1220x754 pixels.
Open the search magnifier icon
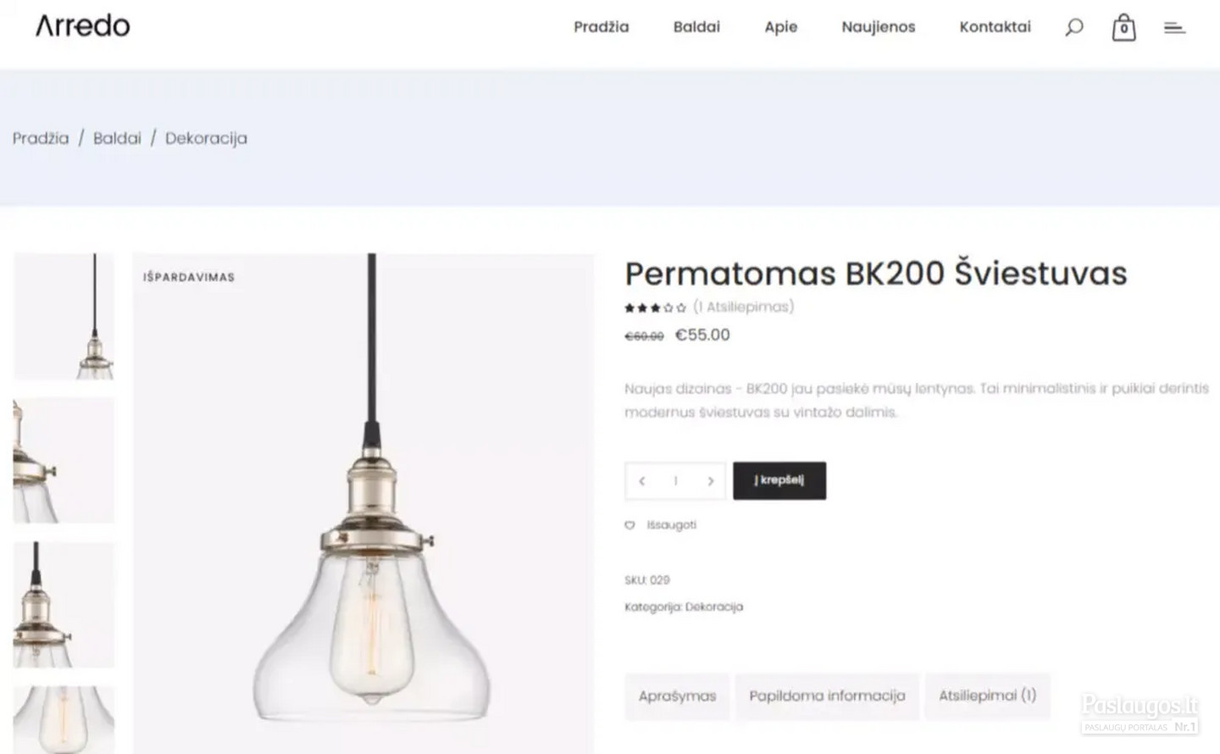(1073, 28)
